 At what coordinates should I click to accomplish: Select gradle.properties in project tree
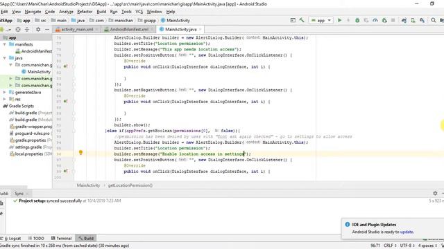31,140
